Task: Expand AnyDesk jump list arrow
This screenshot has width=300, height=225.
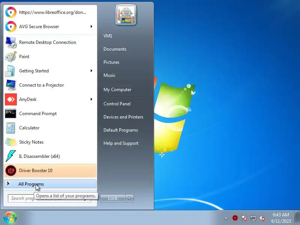Action: (x=91, y=99)
